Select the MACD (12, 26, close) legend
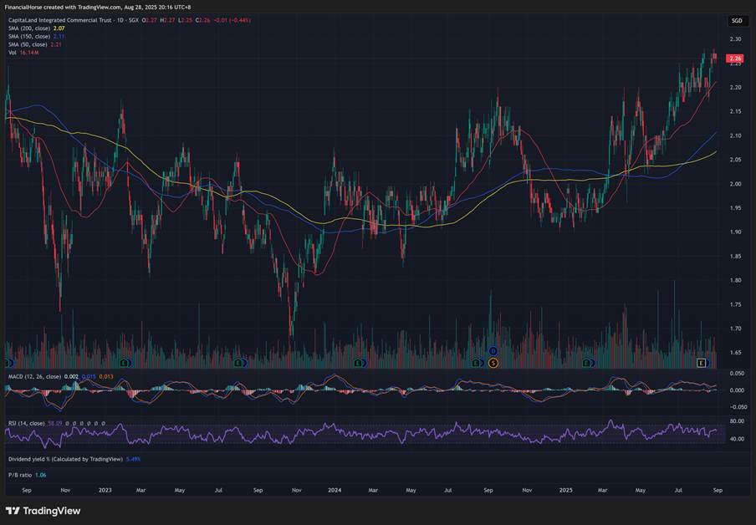The width and height of the screenshot is (756, 525). click(x=39, y=377)
